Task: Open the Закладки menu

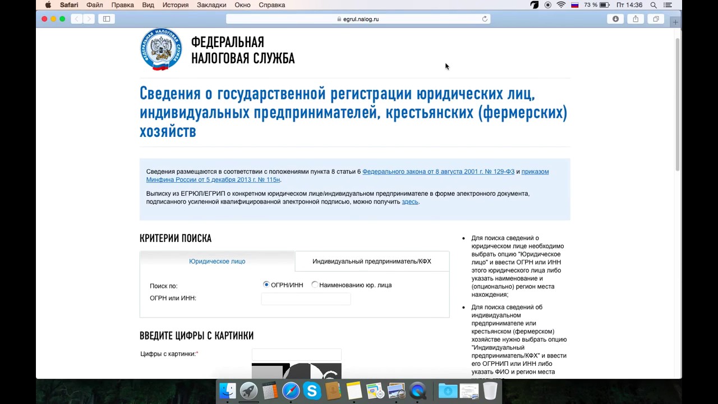Action: (211, 5)
